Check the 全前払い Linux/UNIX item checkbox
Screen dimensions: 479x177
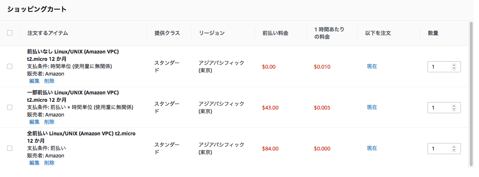[10, 148]
